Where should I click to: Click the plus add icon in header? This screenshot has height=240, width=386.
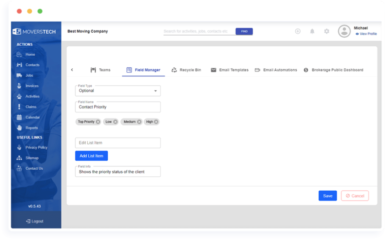[x=298, y=31]
